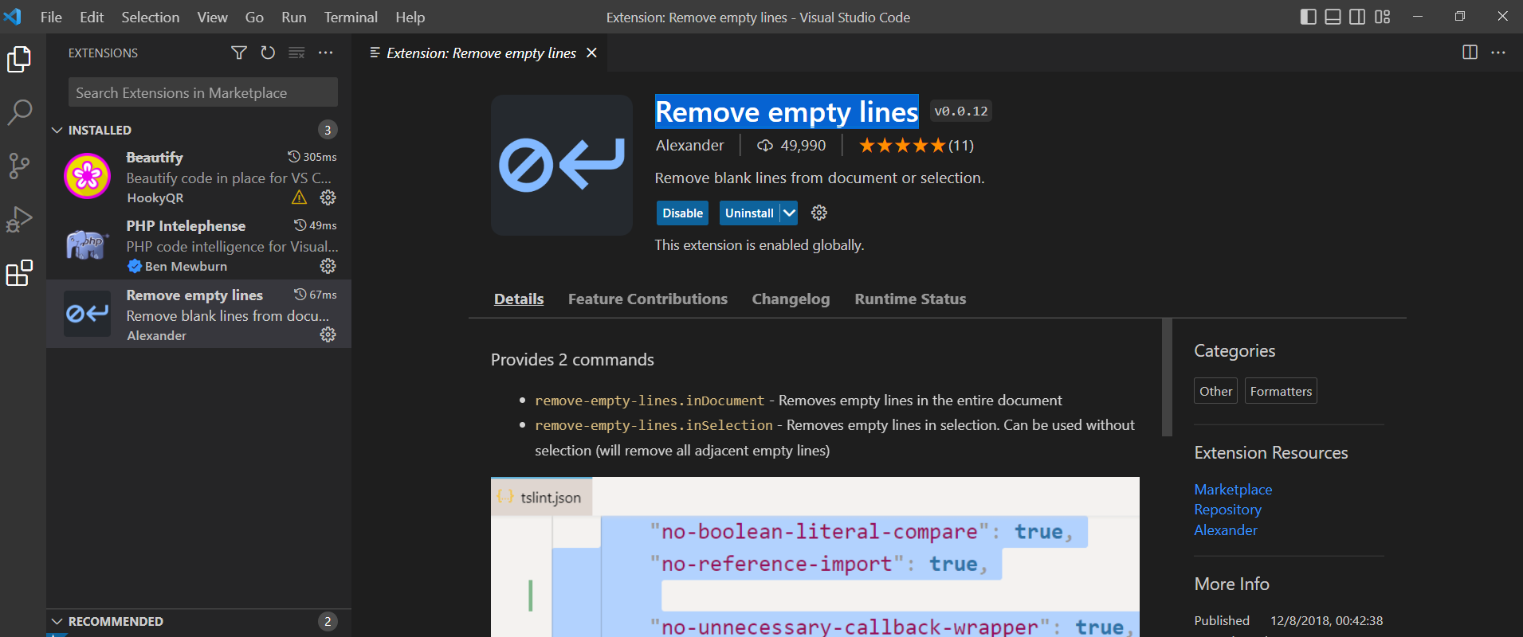Screen dimensions: 1523x637
Task: Toggle the primary side bar layout icon
Action: pos(1308,17)
